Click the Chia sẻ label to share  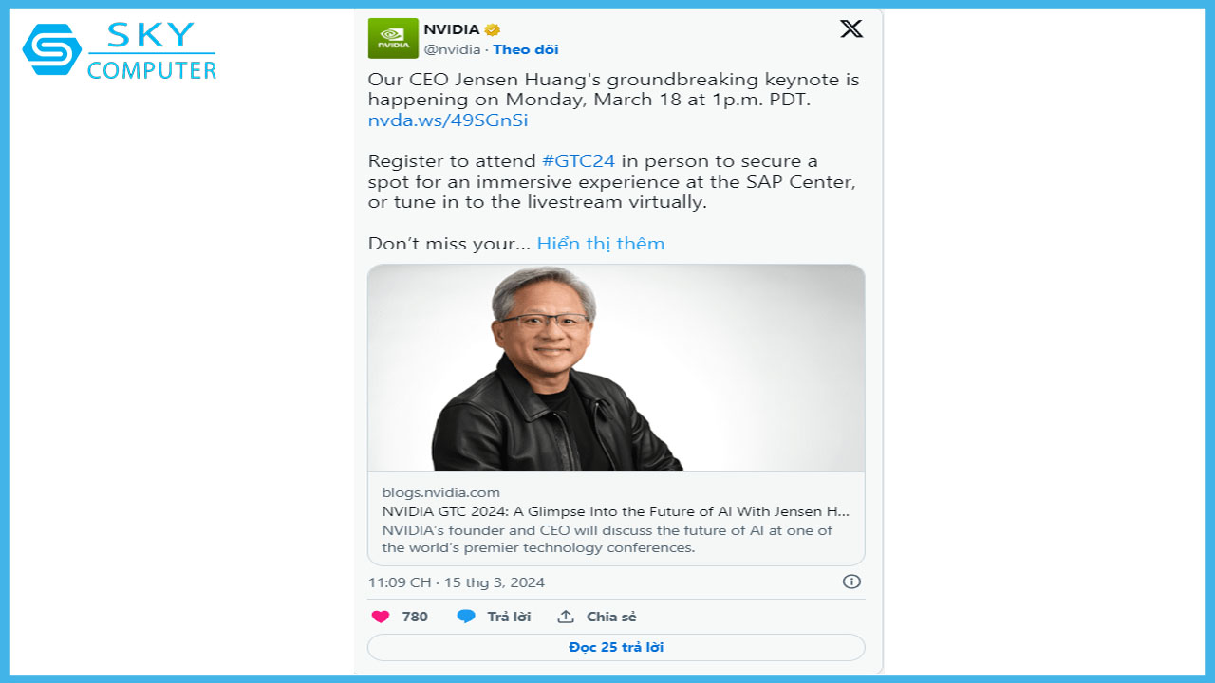pos(610,617)
